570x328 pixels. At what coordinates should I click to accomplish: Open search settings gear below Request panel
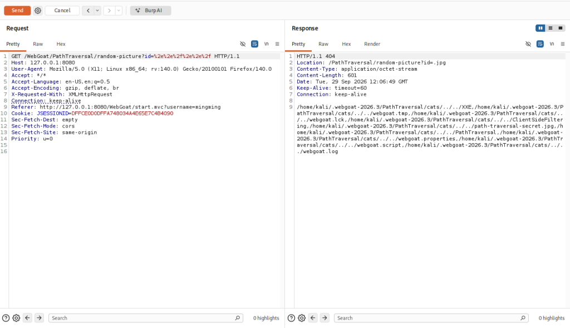click(x=16, y=318)
